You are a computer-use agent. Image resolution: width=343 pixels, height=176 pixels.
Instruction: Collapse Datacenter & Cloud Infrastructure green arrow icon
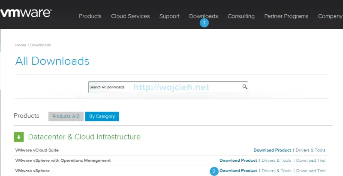coord(19,137)
